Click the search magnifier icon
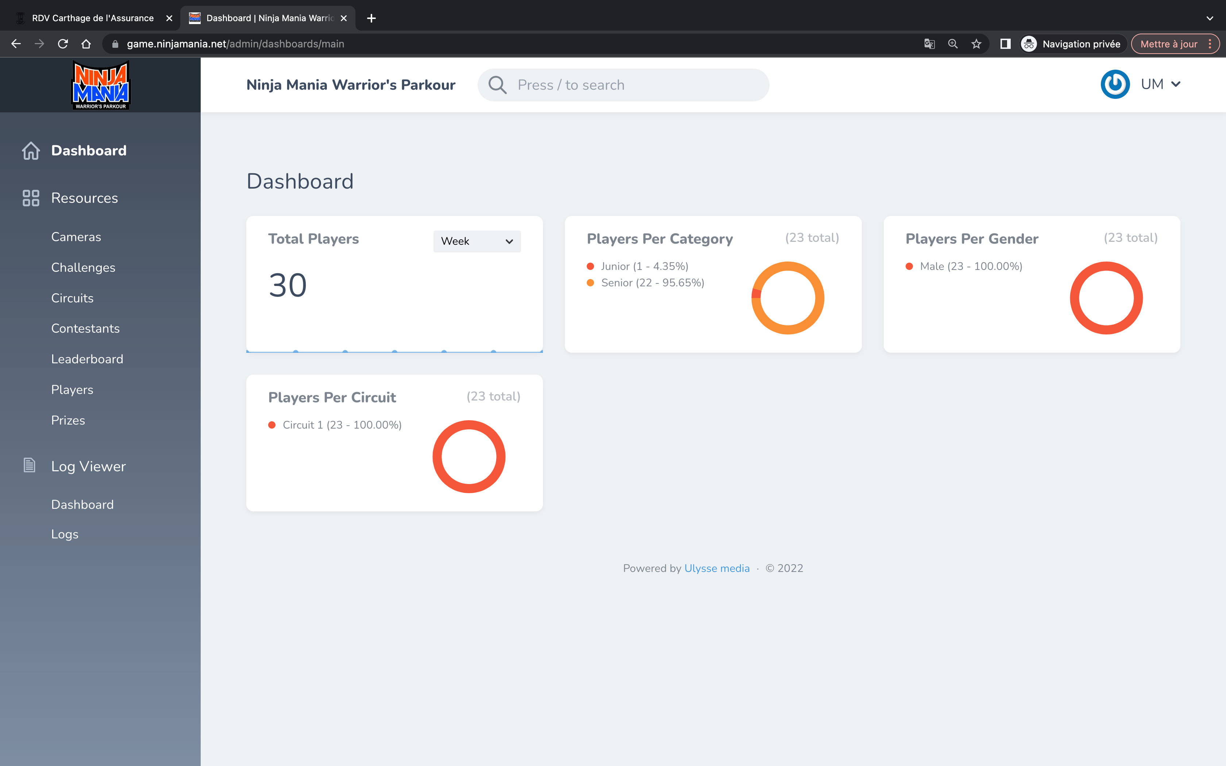 [x=497, y=85]
